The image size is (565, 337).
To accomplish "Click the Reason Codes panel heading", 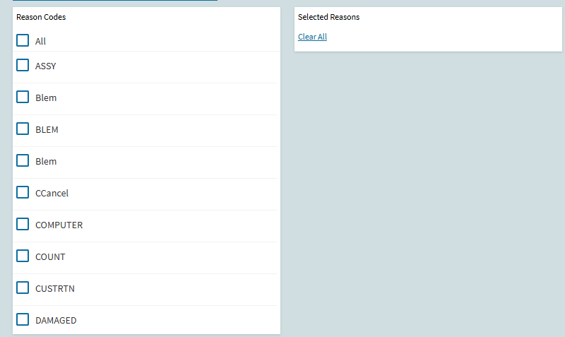I will [41, 17].
